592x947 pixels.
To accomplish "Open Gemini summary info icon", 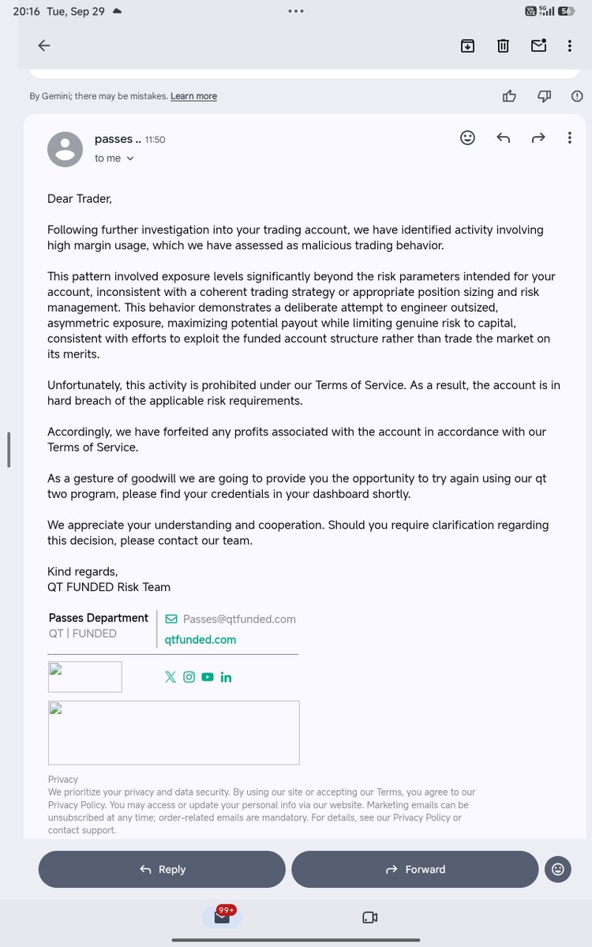I will (x=577, y=95).
